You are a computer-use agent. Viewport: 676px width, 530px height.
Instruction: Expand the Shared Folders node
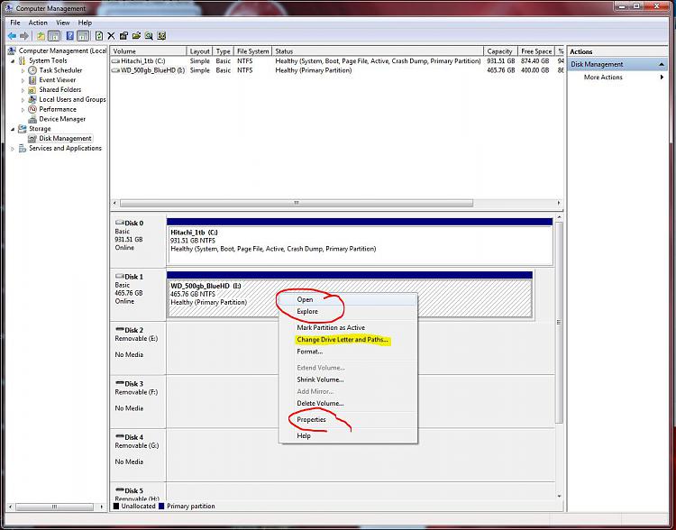point(23,90)
